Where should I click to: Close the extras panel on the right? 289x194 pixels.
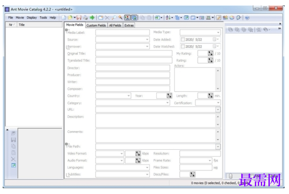(x=280, y=24)
